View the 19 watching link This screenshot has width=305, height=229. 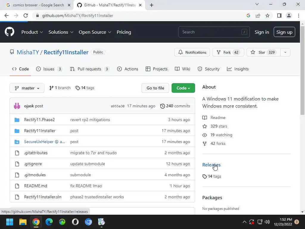[217, 135]
